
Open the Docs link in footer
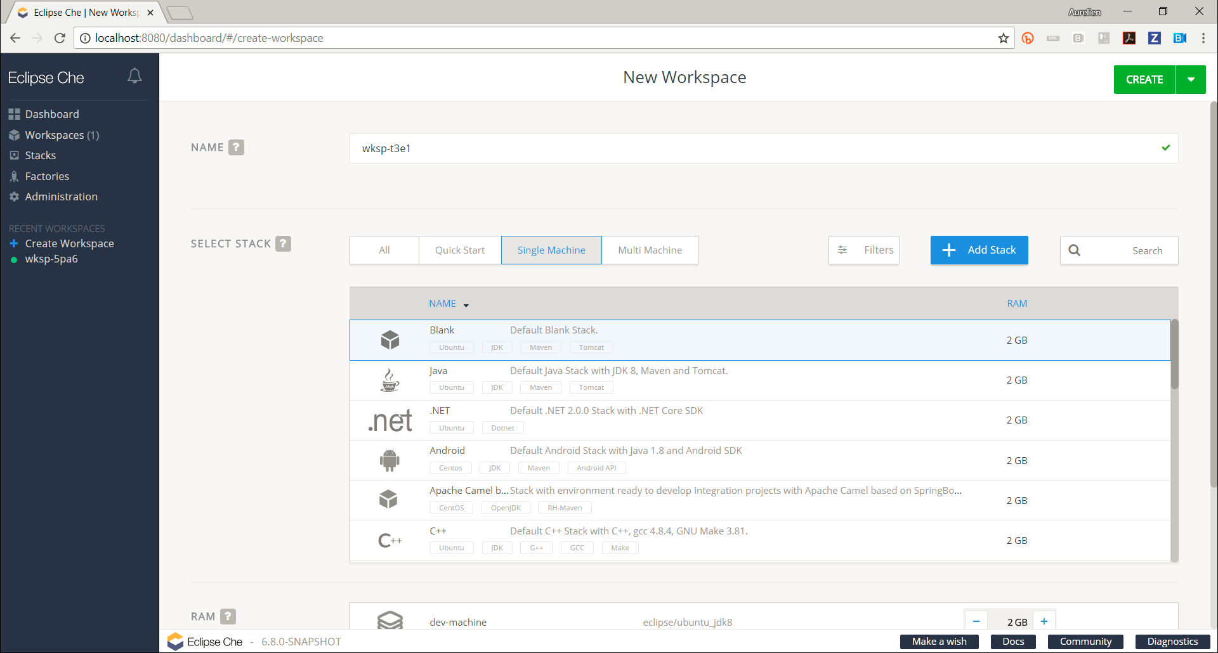pyautogui.click(x=1013, y=642)
